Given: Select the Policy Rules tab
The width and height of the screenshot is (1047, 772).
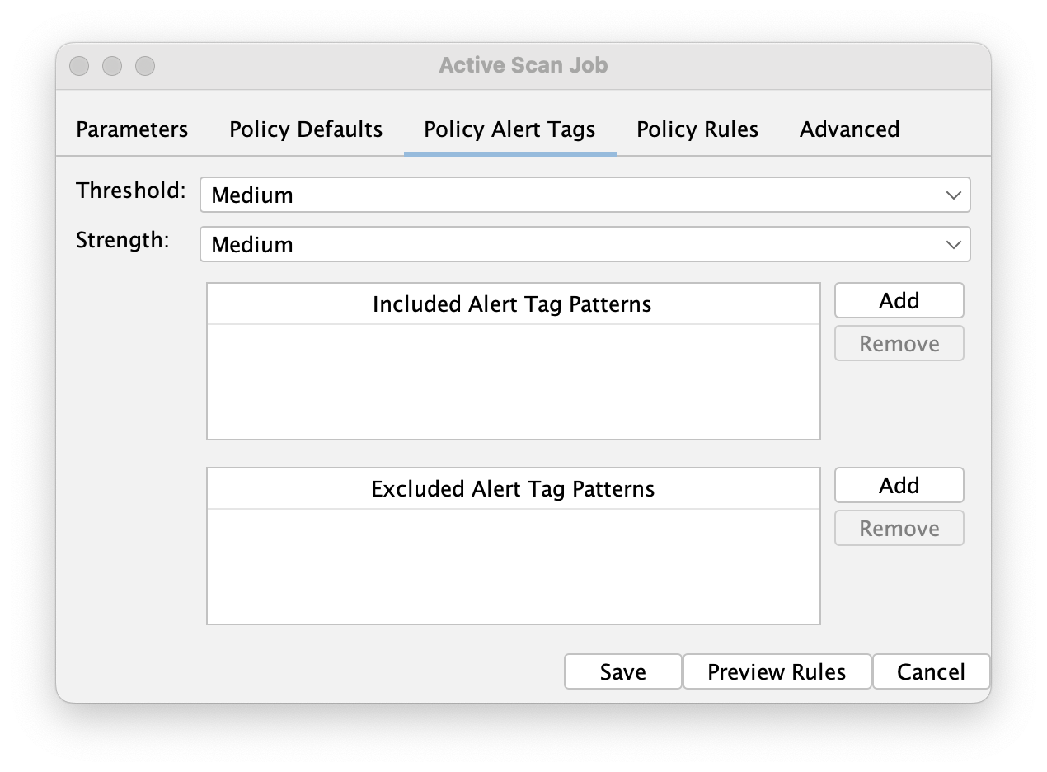Looking at the screenshot, I should (697, 129).
